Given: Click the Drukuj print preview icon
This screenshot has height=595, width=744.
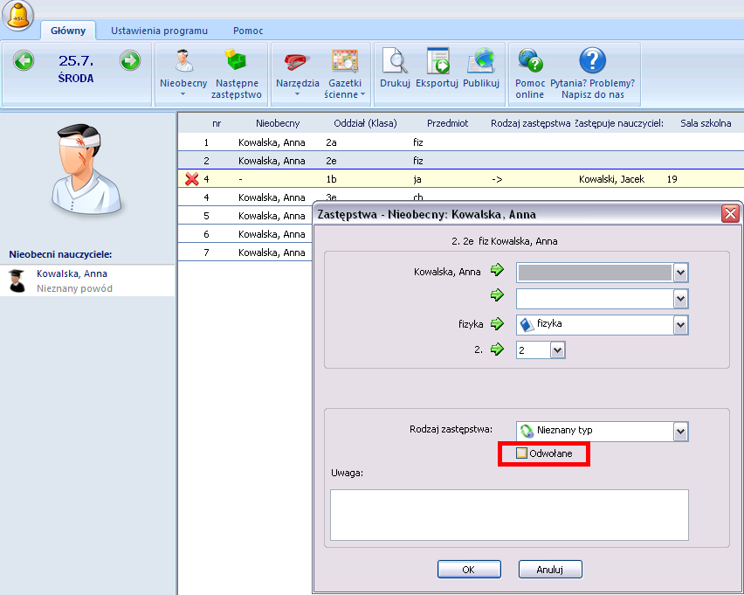Looking at the screenshot, I should 395,61.
